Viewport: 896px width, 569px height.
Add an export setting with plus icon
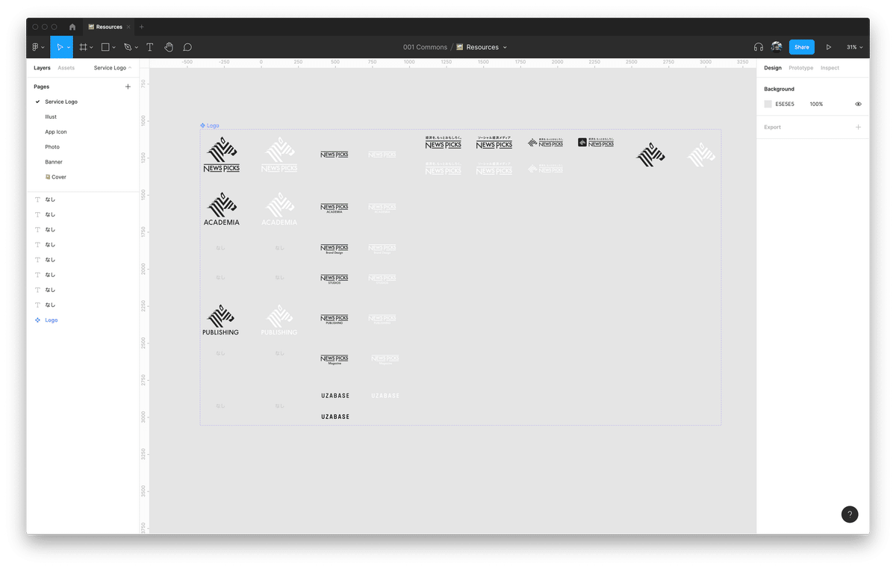pos(858,127)
